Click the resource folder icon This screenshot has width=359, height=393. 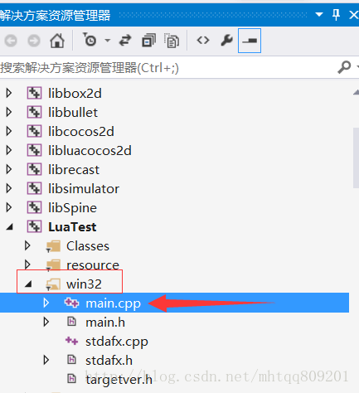(x=53, y=265)
